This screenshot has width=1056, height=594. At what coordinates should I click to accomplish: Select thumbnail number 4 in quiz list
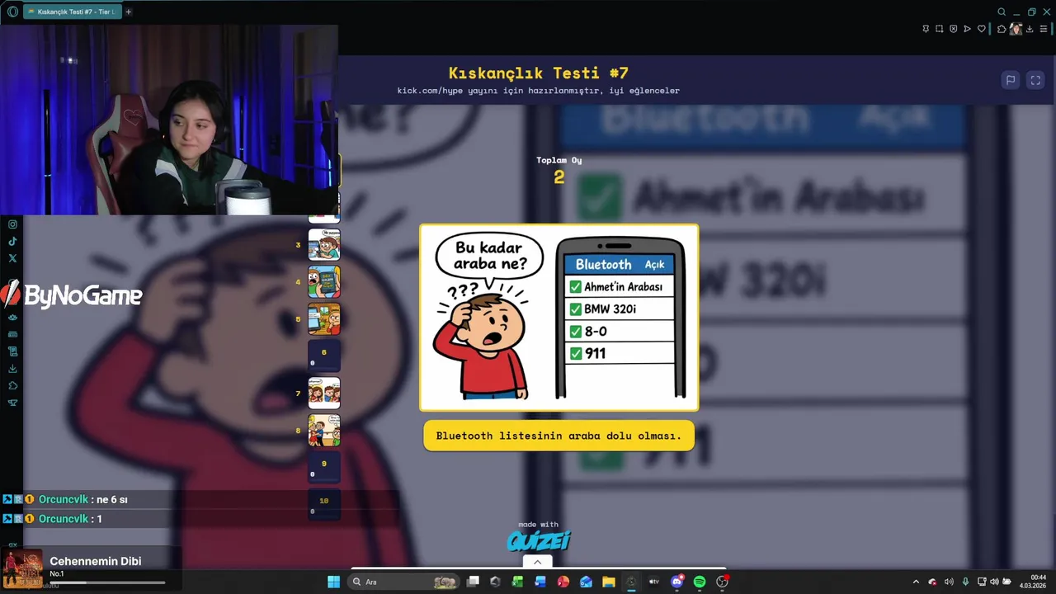324,282
